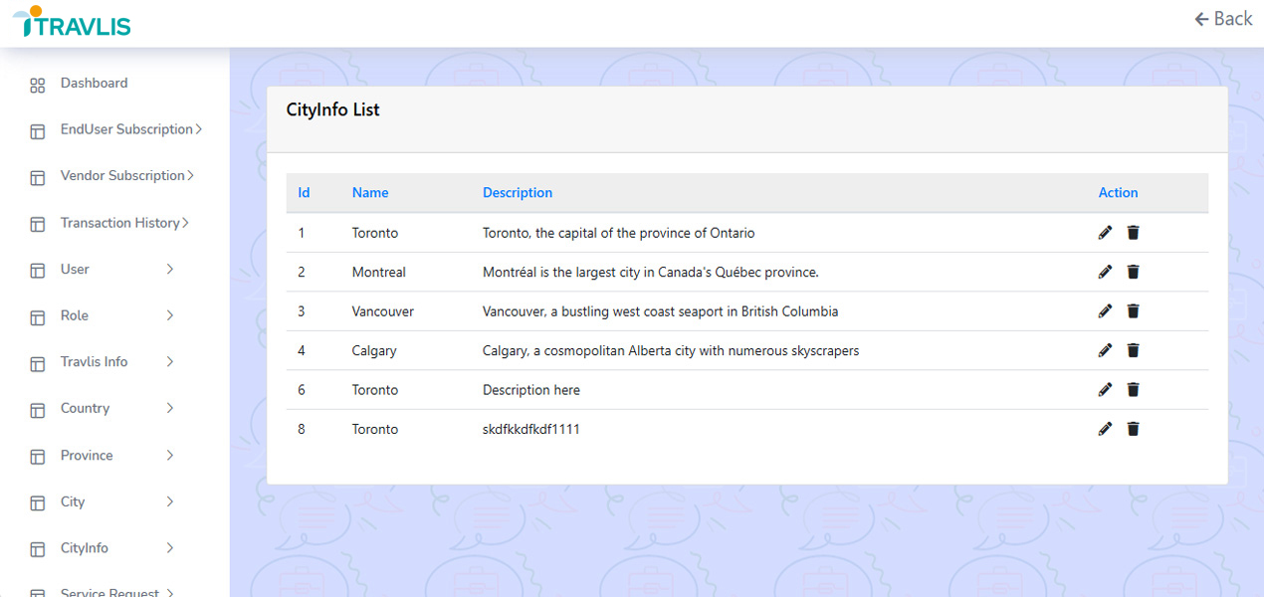The height and width of the screenshot is (597, 1264).
Task: Sort by the Id column header
Action: point(304,193)
